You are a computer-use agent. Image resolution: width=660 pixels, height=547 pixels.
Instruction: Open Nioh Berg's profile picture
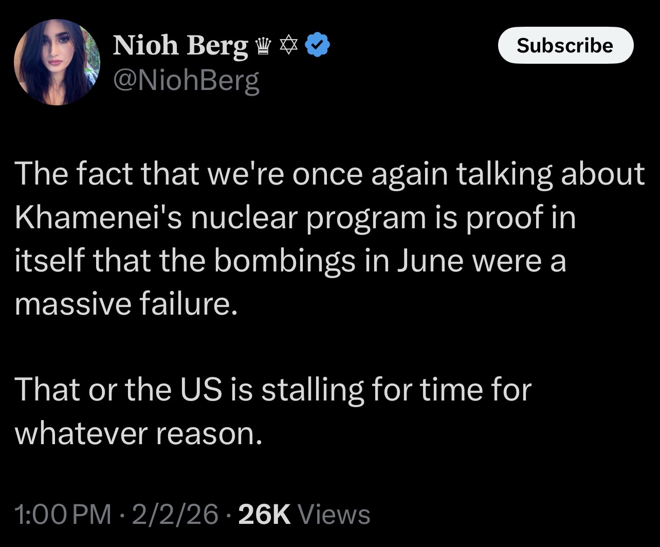pos(57,62)
